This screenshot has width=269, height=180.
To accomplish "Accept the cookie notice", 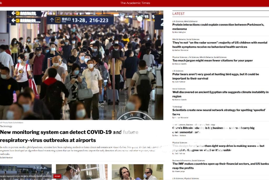I will click(x=57, y=176).
